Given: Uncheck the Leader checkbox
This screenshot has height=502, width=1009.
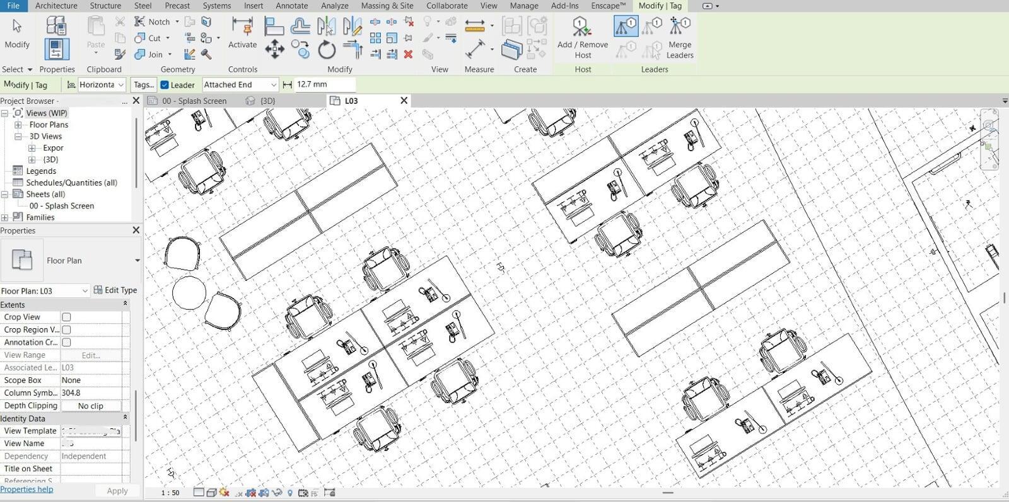Looking at the screenshot, I should pyautogui.click(x=165, y=85).
